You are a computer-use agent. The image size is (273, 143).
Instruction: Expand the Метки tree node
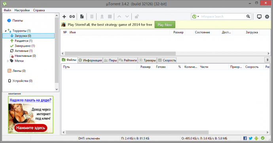point(8,61)
